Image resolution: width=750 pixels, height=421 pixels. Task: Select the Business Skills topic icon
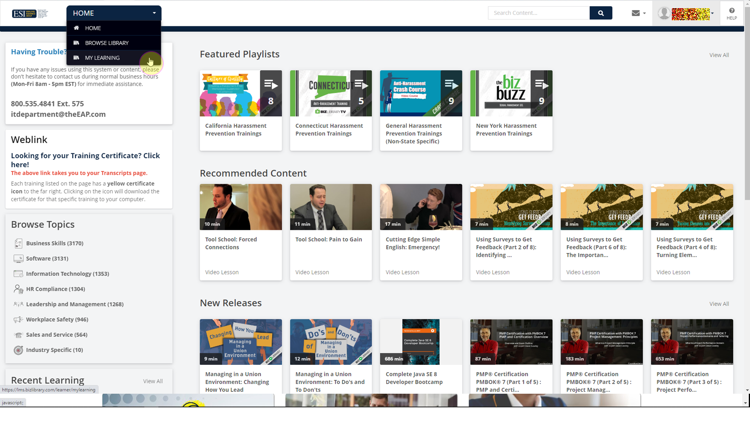click(x=18, y=243)
